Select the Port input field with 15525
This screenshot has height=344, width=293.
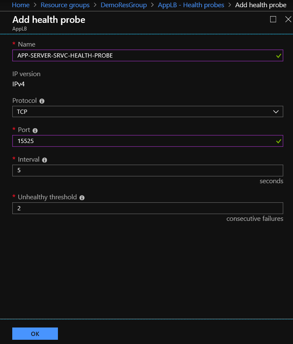click(148, 141)
